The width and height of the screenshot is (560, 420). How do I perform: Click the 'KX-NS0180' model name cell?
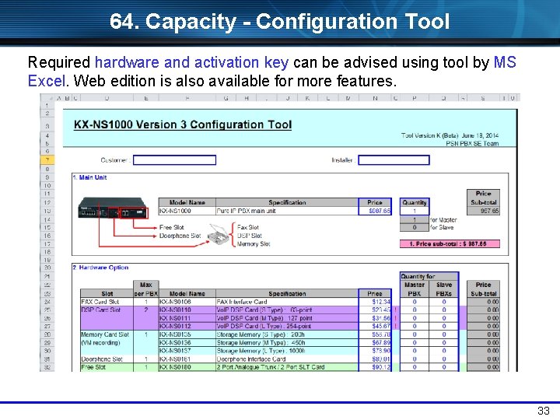point(187,367)
